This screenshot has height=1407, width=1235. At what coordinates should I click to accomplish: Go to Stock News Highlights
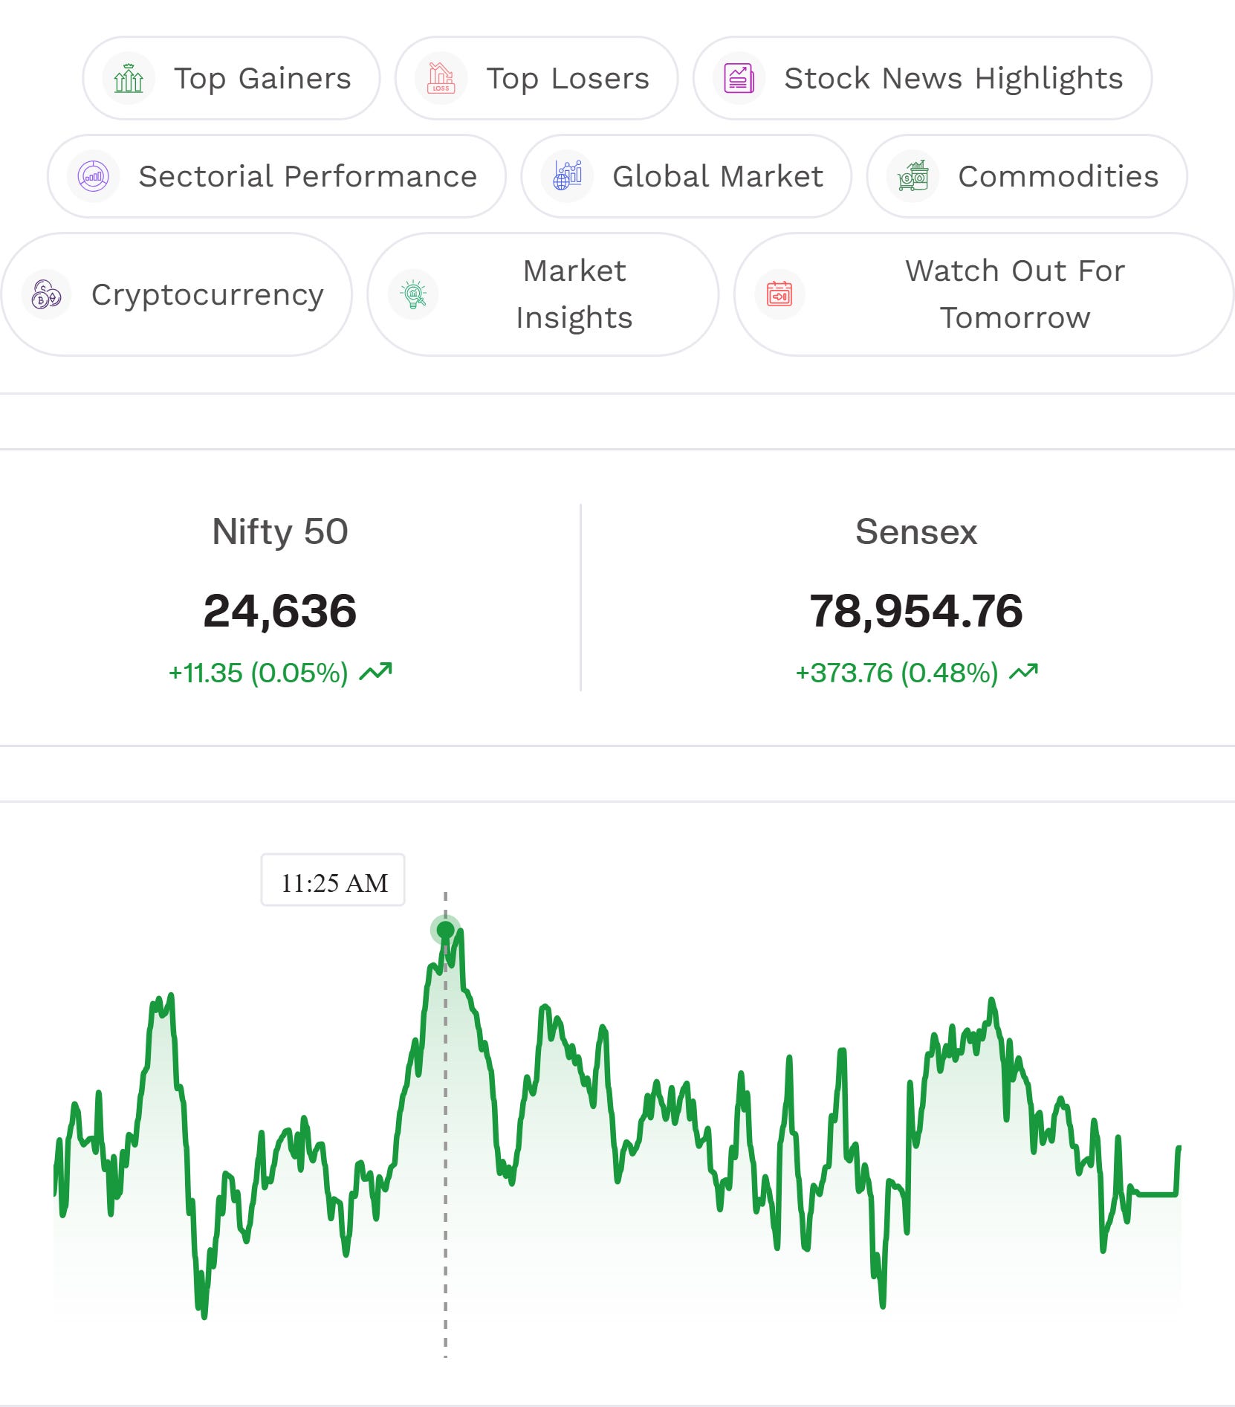(923, 78)
